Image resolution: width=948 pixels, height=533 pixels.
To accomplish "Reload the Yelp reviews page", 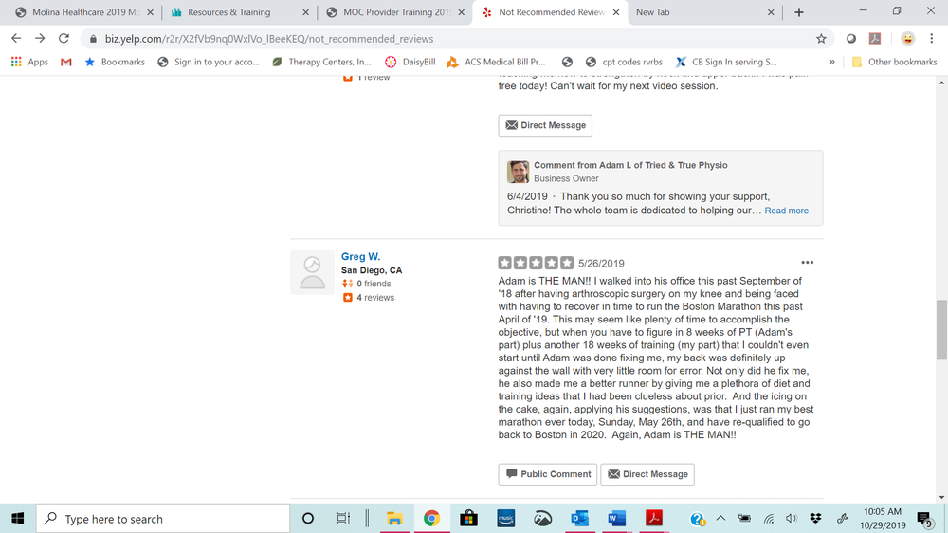I will [64, 39].
